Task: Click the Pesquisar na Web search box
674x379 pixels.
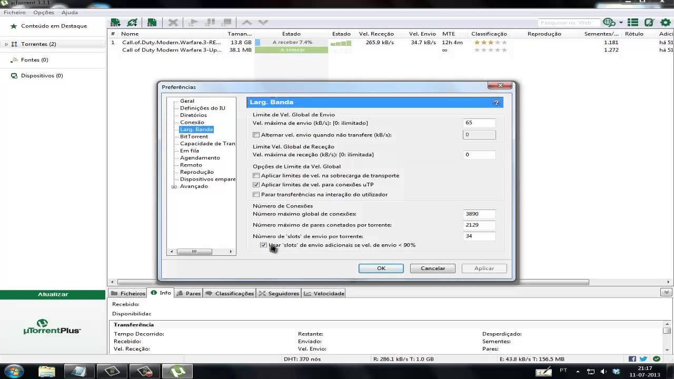Action: click(569, 23)
